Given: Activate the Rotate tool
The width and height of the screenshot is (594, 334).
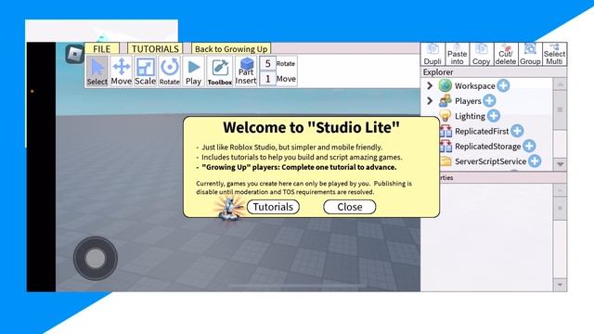Looking at the screenshot, I should tap(169, 71).
